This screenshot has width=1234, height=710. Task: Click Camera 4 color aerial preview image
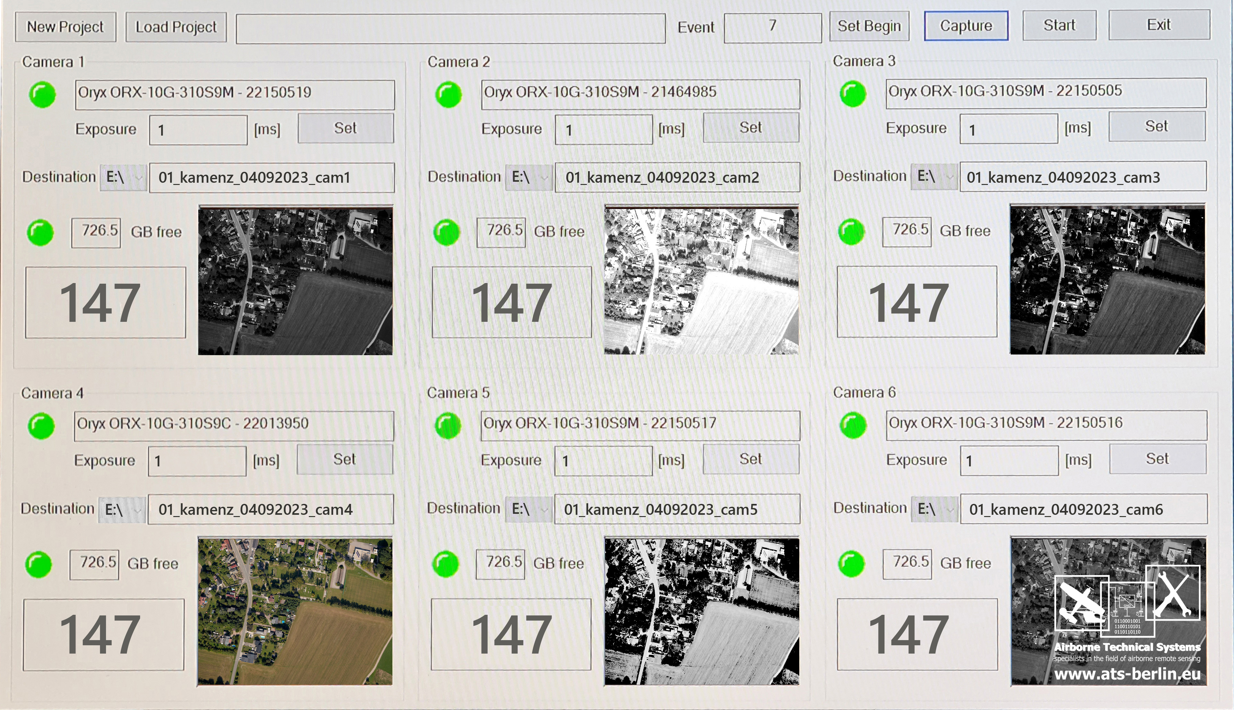(x=295, y=612)
